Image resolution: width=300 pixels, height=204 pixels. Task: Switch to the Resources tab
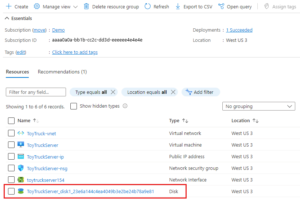tap(17, 72)
